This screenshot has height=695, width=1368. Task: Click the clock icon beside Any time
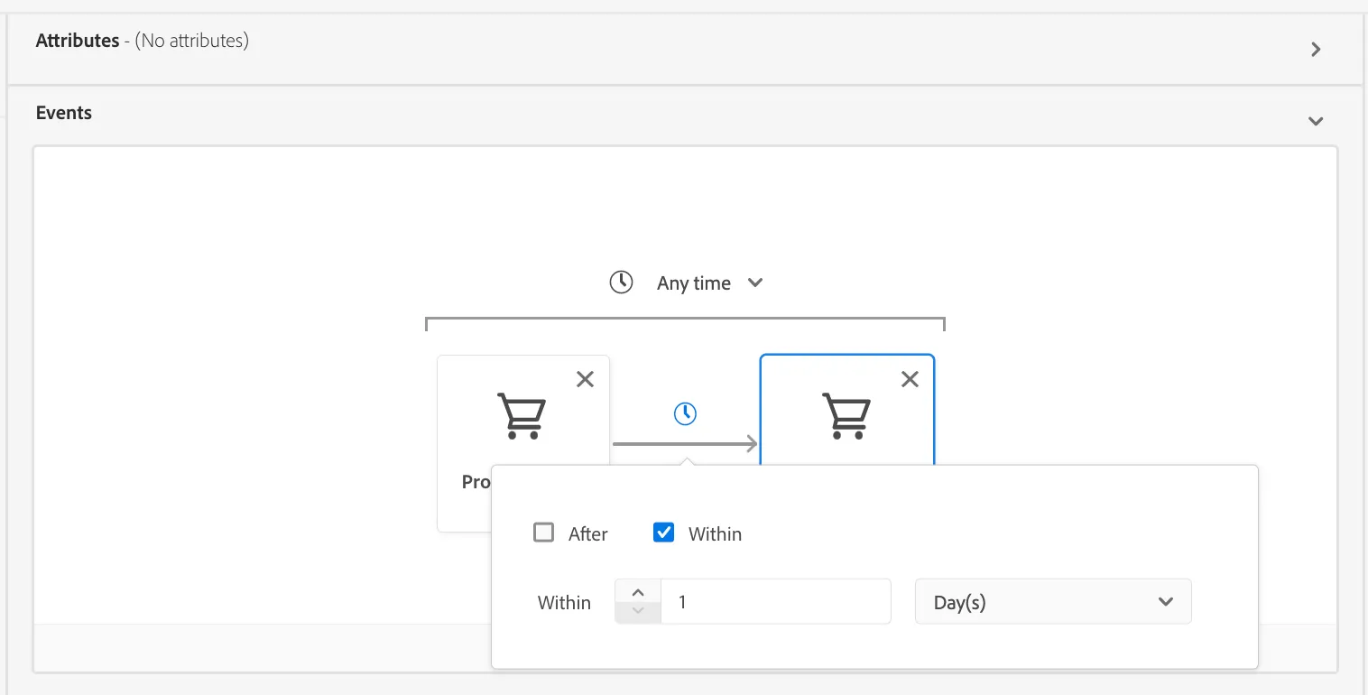pos(621,283)
